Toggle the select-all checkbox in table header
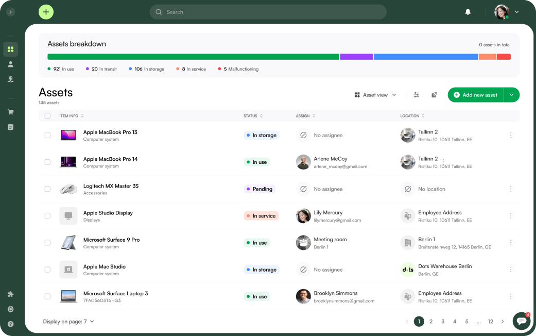Screen dimensions: 536x336 (47, 115)
